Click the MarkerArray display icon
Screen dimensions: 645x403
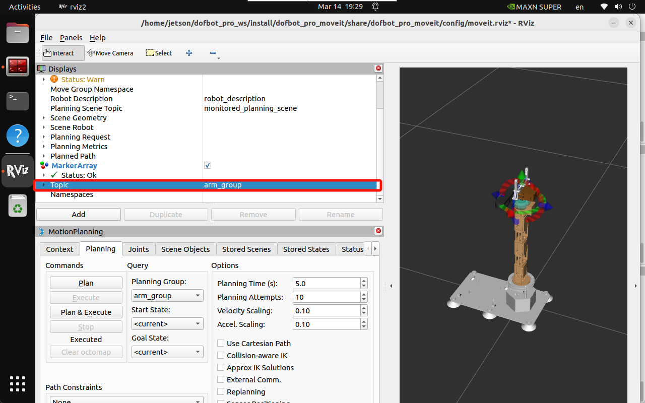pyautogui.click(x=44, y=166)
